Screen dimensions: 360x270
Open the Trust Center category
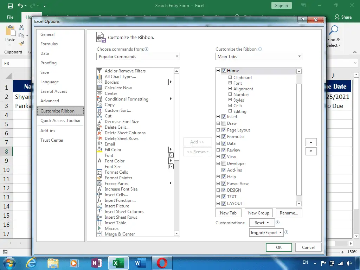(52, 140)
